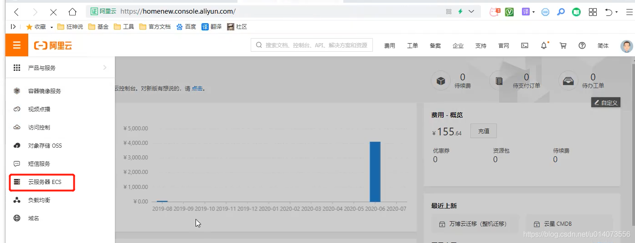Click the 待支付订单 document icon

pos(499,81)
